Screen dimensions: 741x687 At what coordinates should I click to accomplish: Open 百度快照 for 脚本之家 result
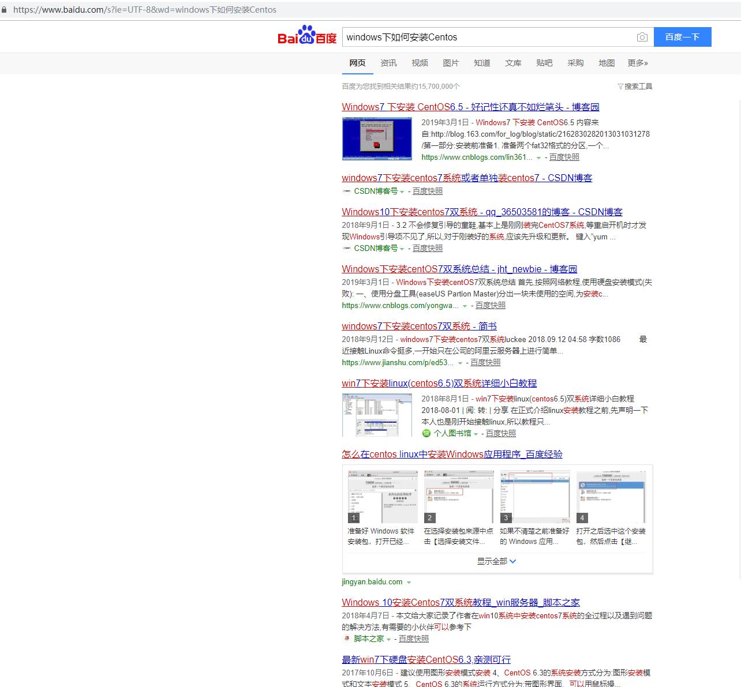click(x=414, y=639)
